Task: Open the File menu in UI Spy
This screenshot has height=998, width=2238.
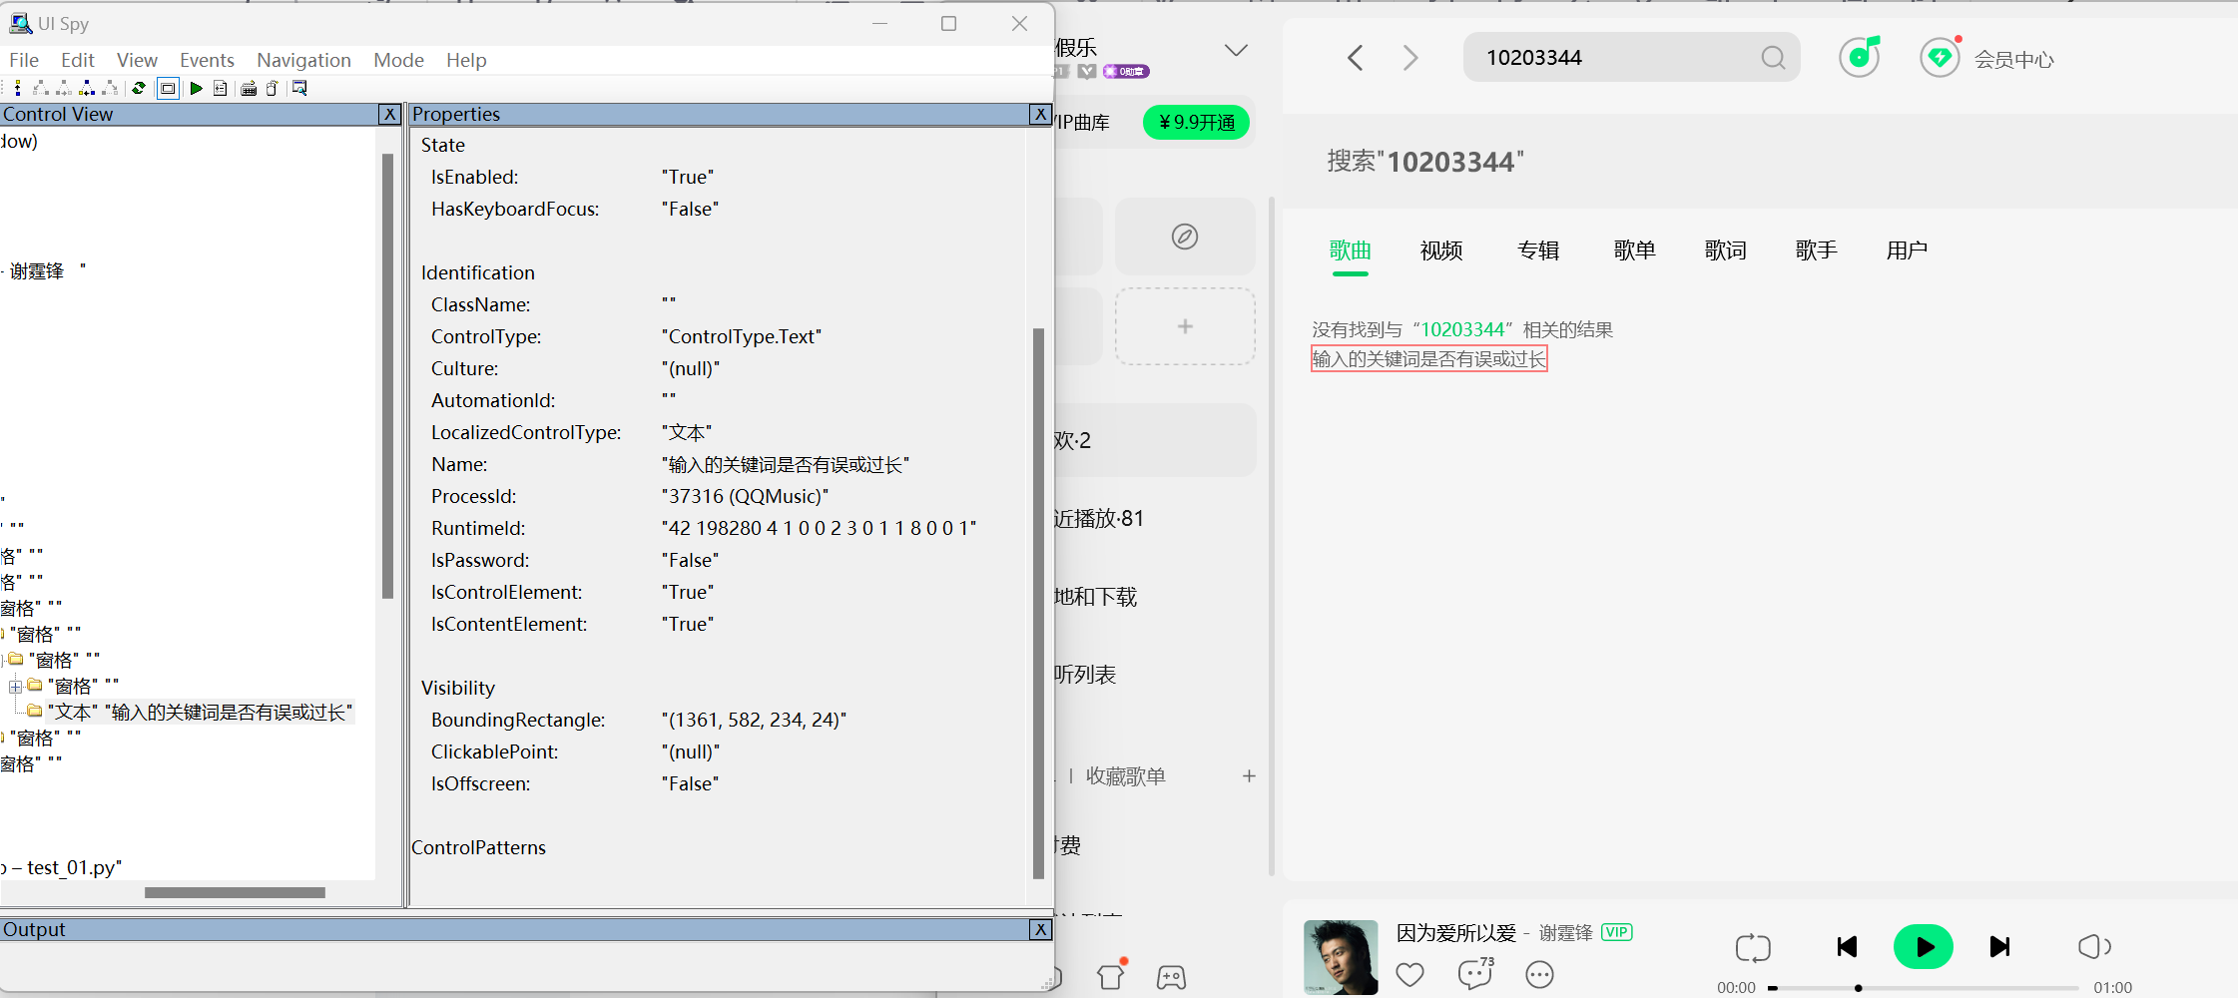Action: pos(24,60)
